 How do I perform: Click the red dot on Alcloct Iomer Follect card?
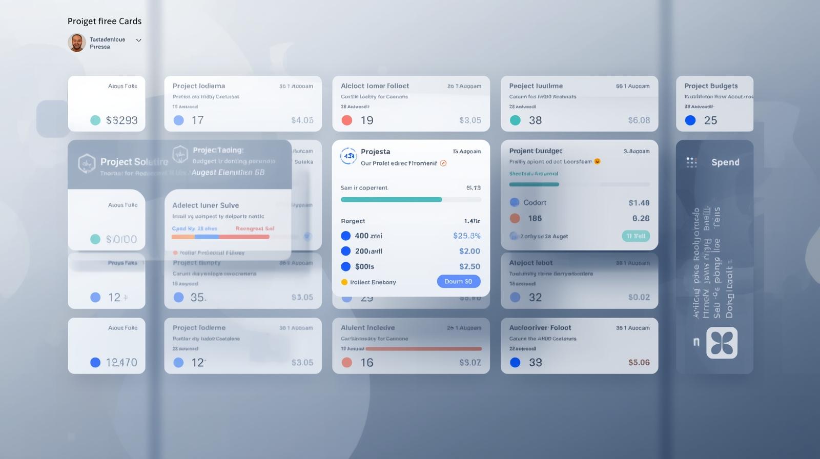[x=347, y=120]
